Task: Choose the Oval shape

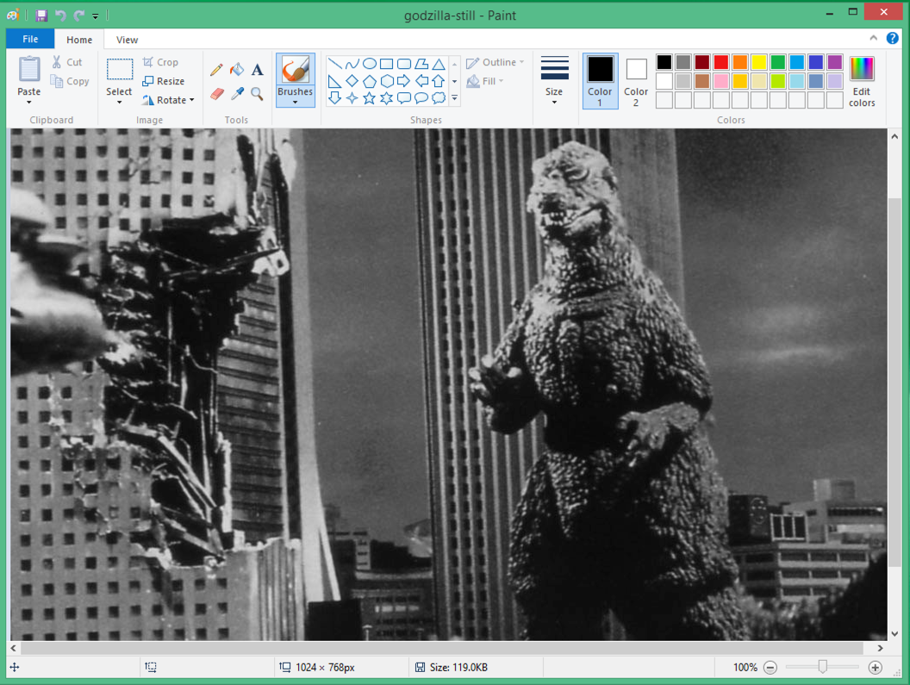Action: coord(369,64)
